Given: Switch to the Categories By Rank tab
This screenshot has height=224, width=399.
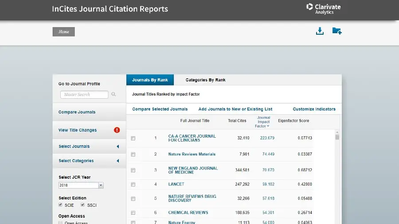Looking at the screenshot, I should pos(205,80).
